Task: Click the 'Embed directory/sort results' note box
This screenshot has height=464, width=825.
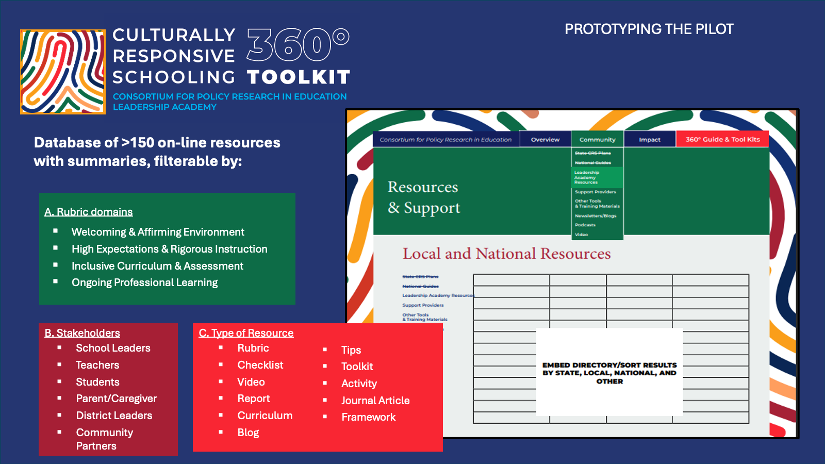Action: 609,372
